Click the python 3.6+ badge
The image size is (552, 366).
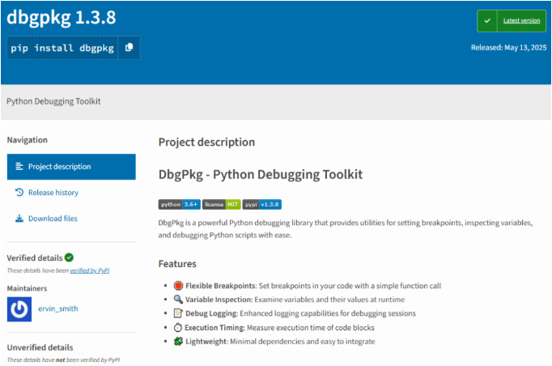coord(179,204)
